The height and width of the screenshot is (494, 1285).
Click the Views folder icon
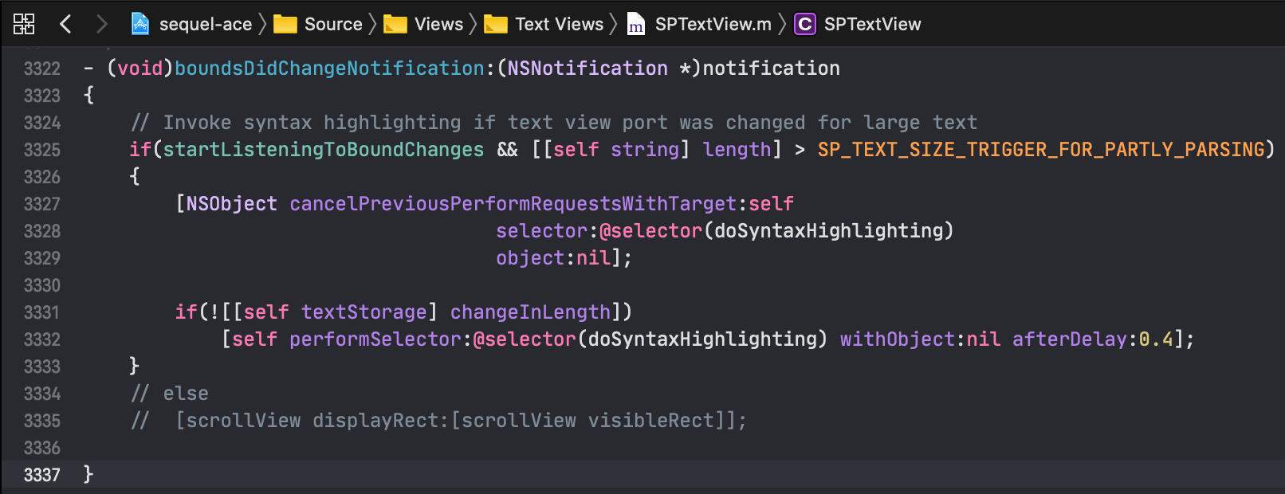(x=395, y=25)
